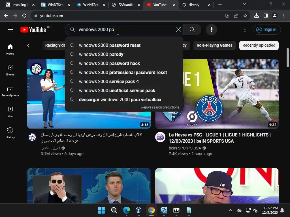
Task: Open Le Havre vs PSG video title
Action: [220, 138]
